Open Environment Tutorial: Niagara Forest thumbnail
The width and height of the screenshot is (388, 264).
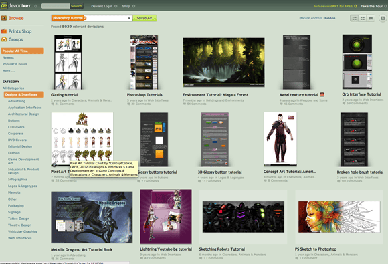tap(223, 62)
